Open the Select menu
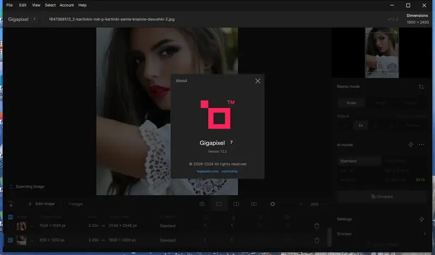Viewport: 435px width, 255px height. coord(50,5)
